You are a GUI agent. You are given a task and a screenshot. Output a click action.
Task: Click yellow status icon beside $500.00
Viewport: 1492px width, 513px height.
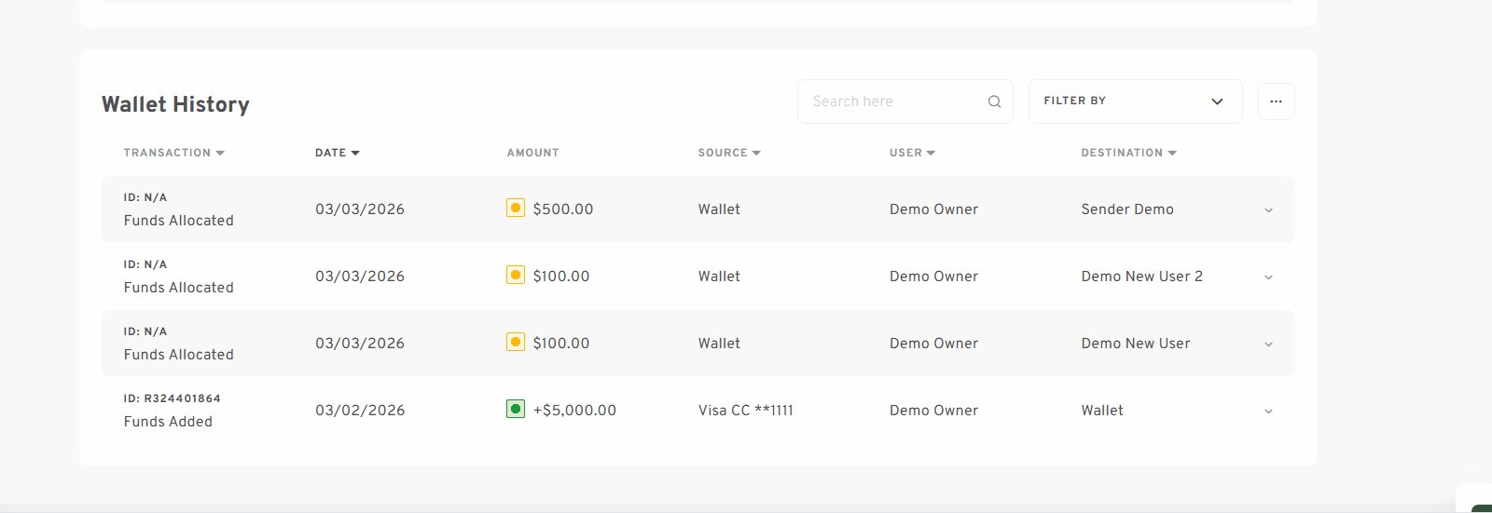click(x=515, y=208)
